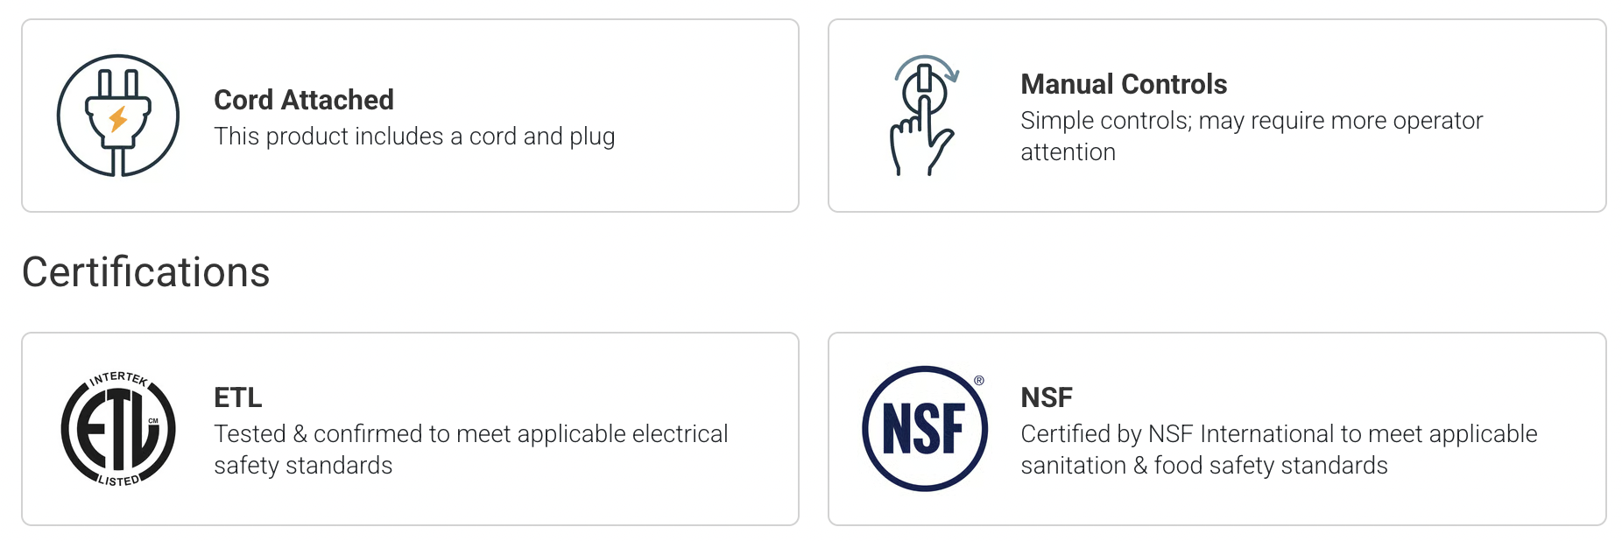Click the Certifications section heading
This screenshot has width=1622, height=541.
pyautogui.click(x=146, y=272)
